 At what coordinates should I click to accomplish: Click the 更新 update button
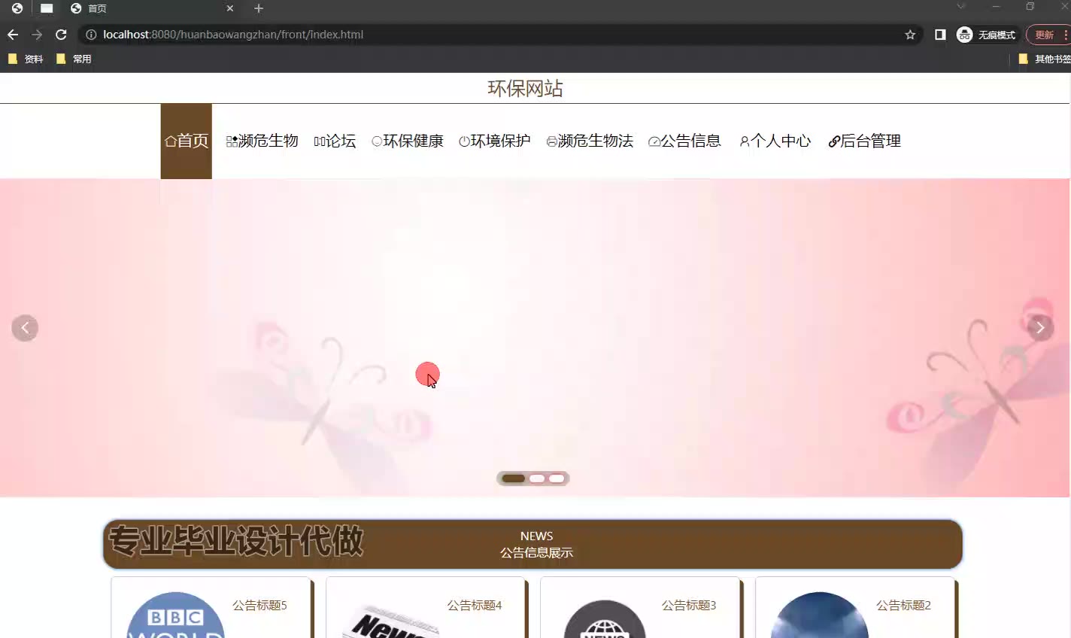pos(1045,35)
